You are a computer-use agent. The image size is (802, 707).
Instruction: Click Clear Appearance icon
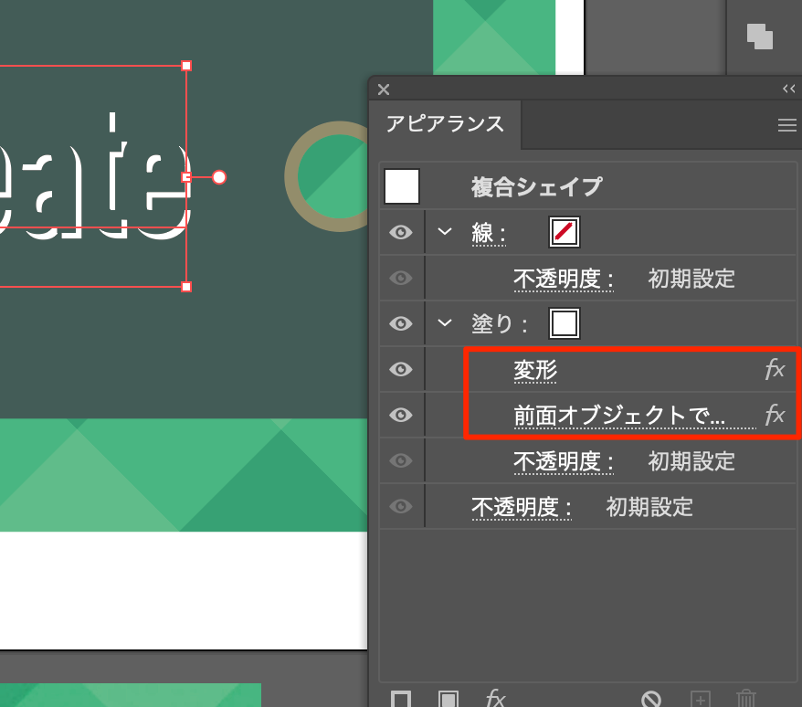pos(651,699)
